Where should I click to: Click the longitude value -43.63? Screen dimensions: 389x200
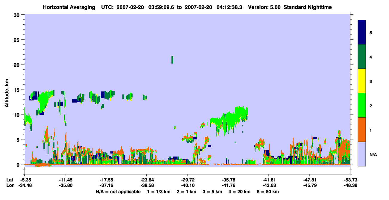click(x=269, y=186)
